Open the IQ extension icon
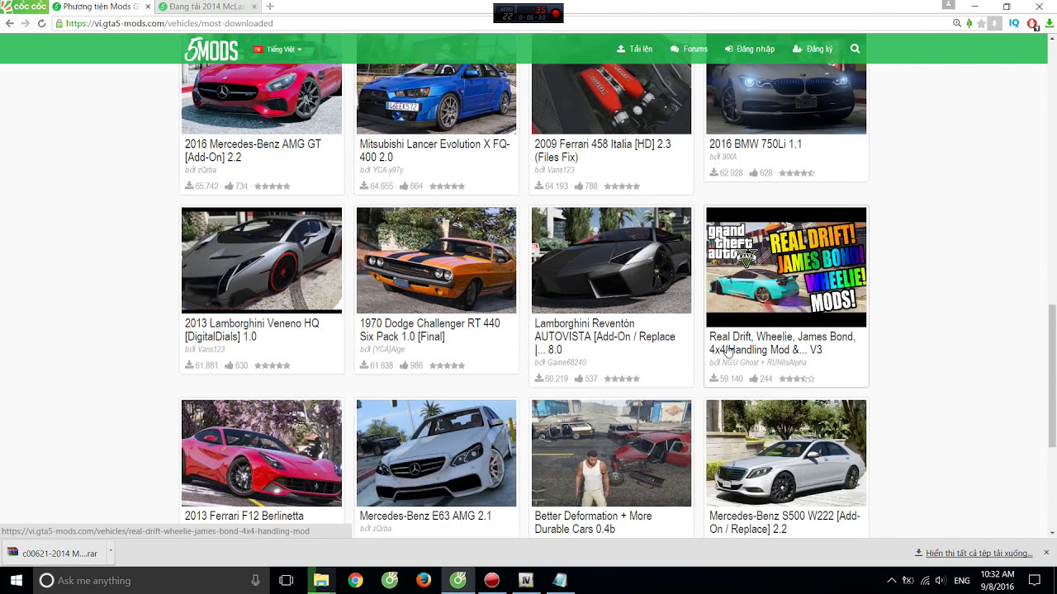 pos(1014,23)
